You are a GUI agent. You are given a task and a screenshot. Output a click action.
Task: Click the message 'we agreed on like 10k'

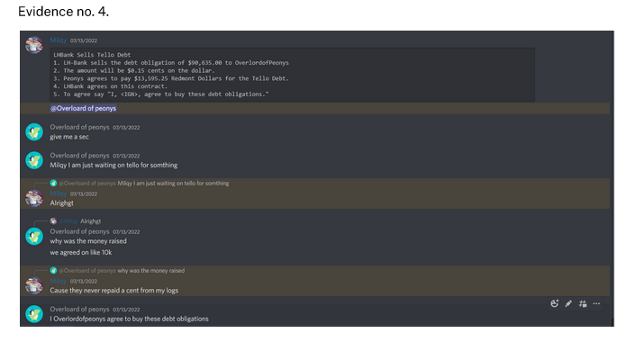(x=81, y=253)
